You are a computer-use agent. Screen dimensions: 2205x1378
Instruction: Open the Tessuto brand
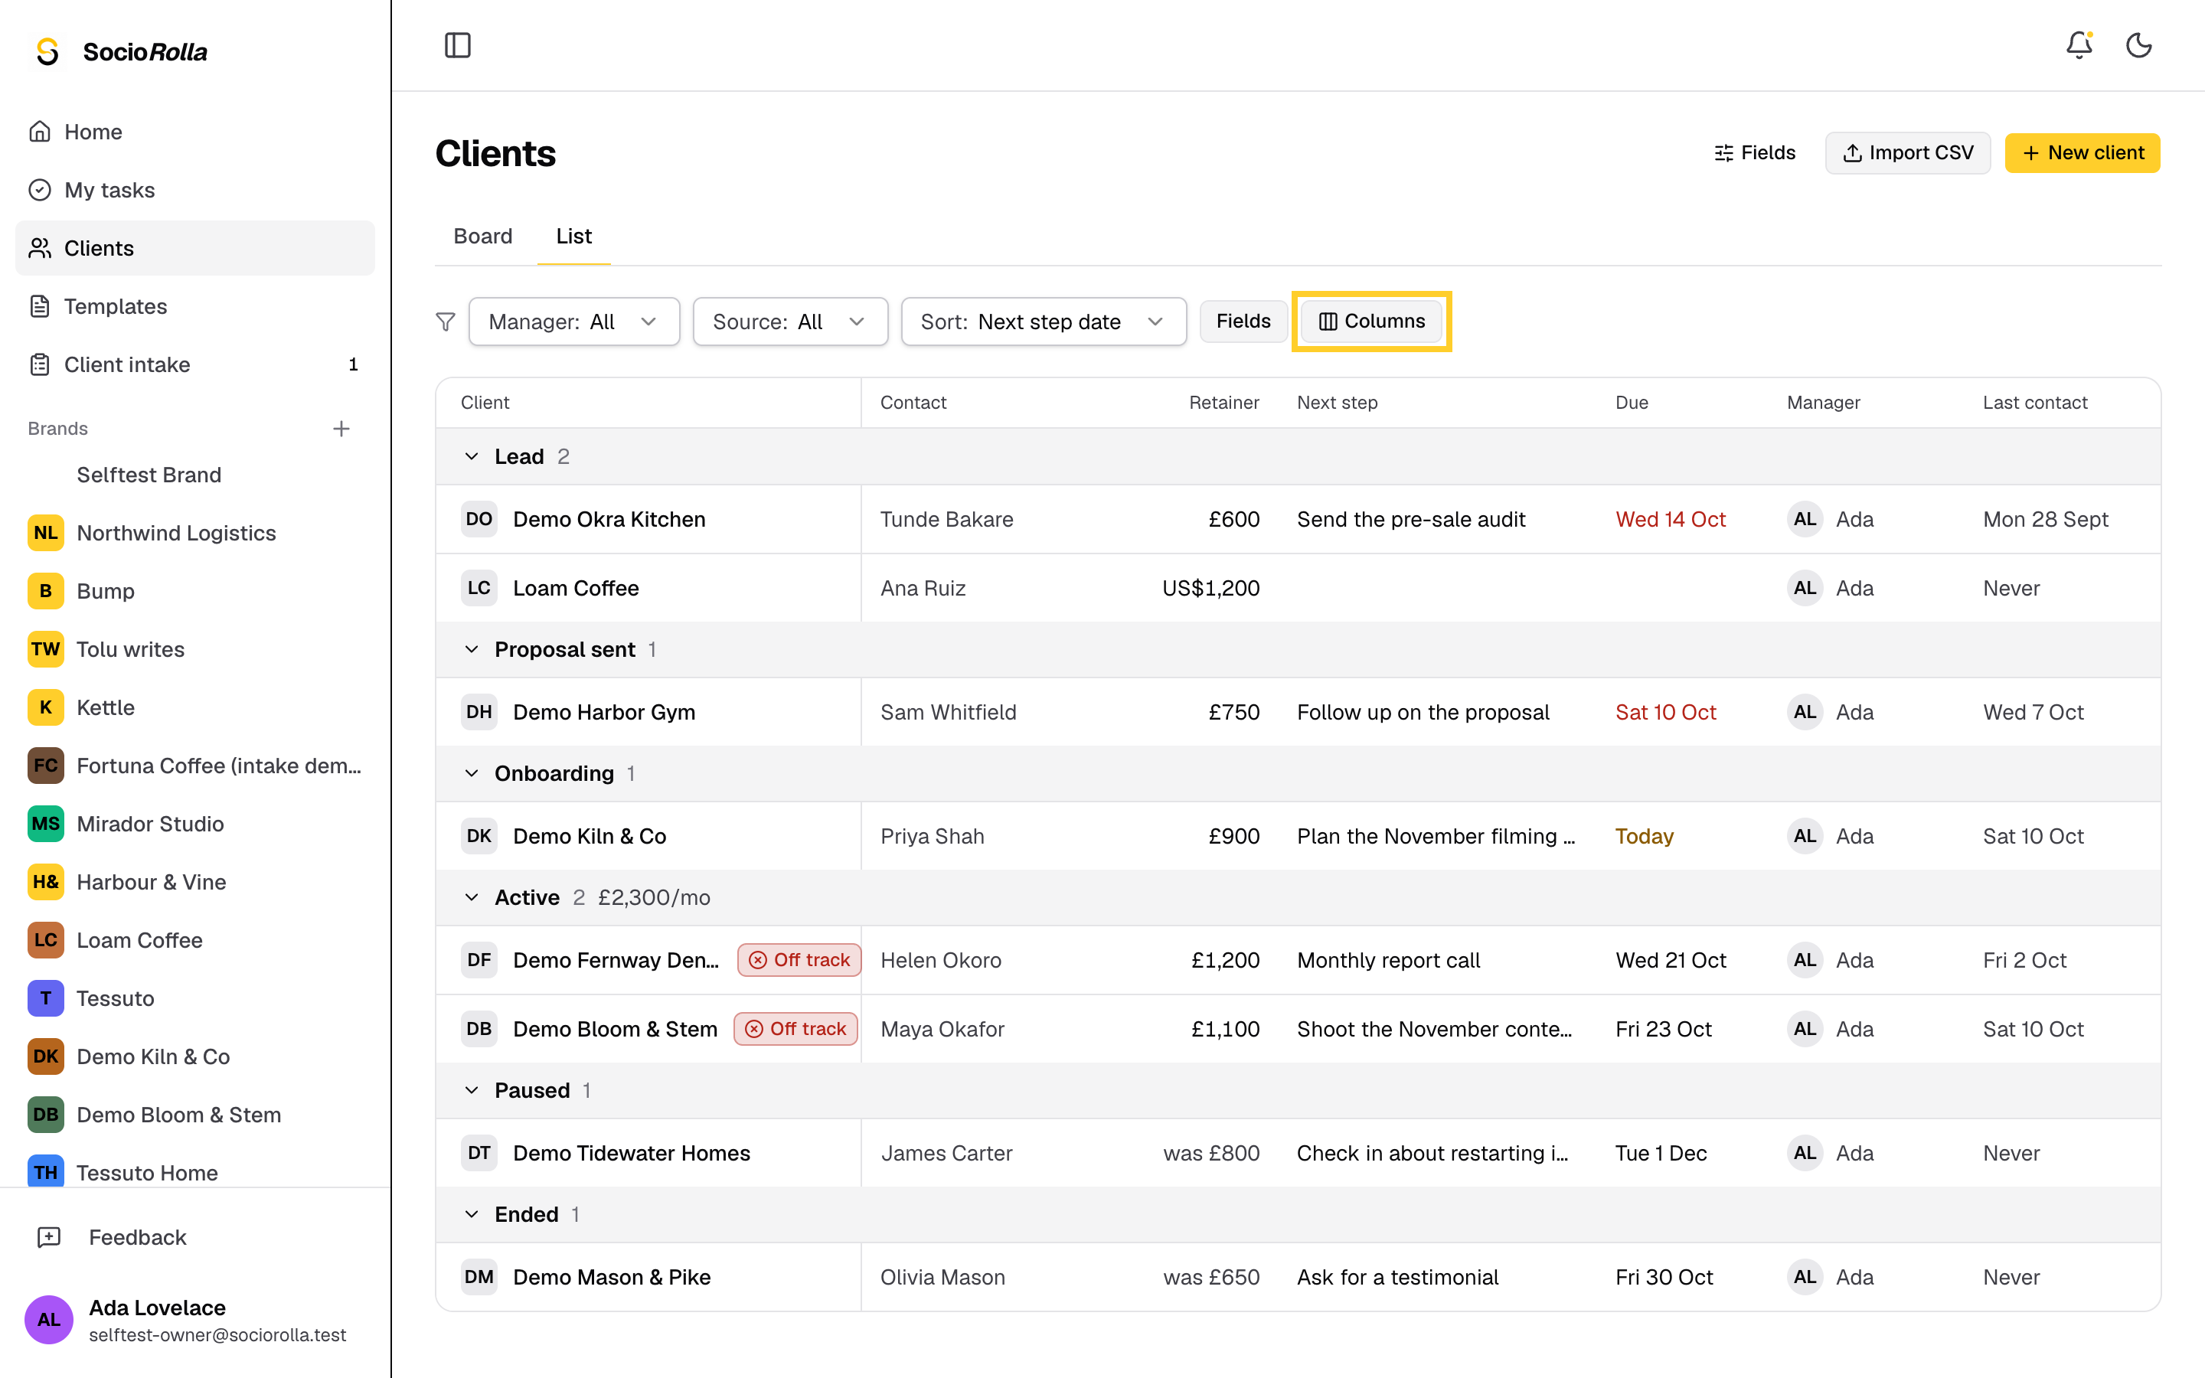pos(195,998)
